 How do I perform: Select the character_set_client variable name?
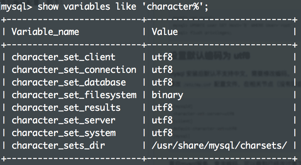[x=63, y=57]
